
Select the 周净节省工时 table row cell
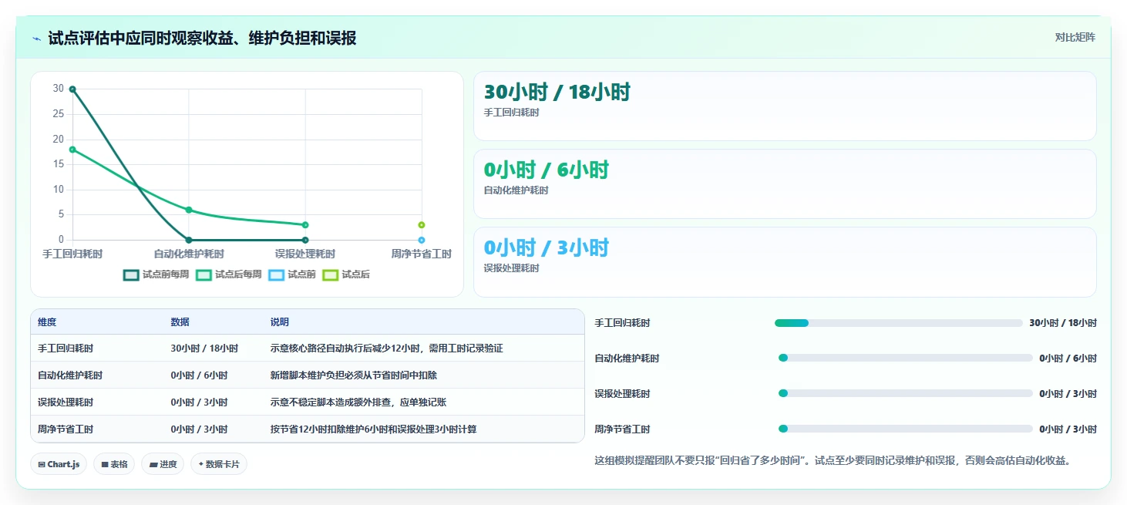pos(66,429)
